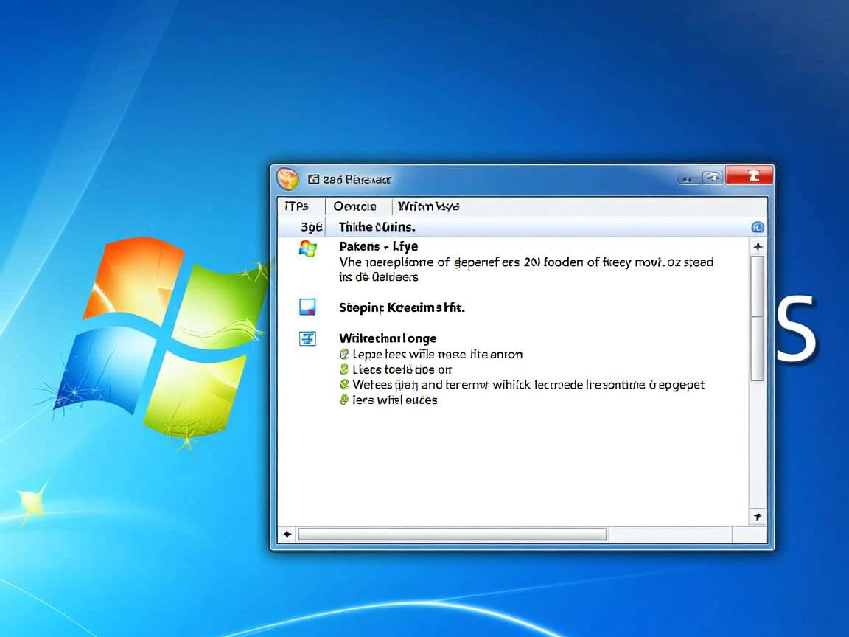Toggle the green marker beside 'iers whel euces'

point(343,400)
